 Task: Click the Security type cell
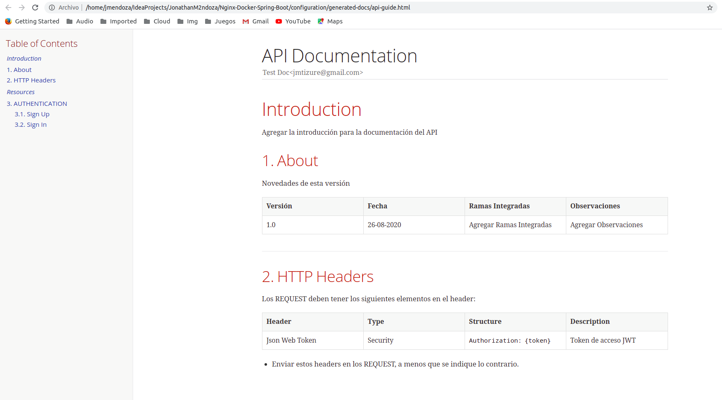(x=414, y=341)
